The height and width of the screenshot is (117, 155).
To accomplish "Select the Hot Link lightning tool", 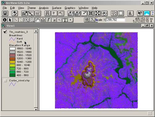I will coord(48,20).
